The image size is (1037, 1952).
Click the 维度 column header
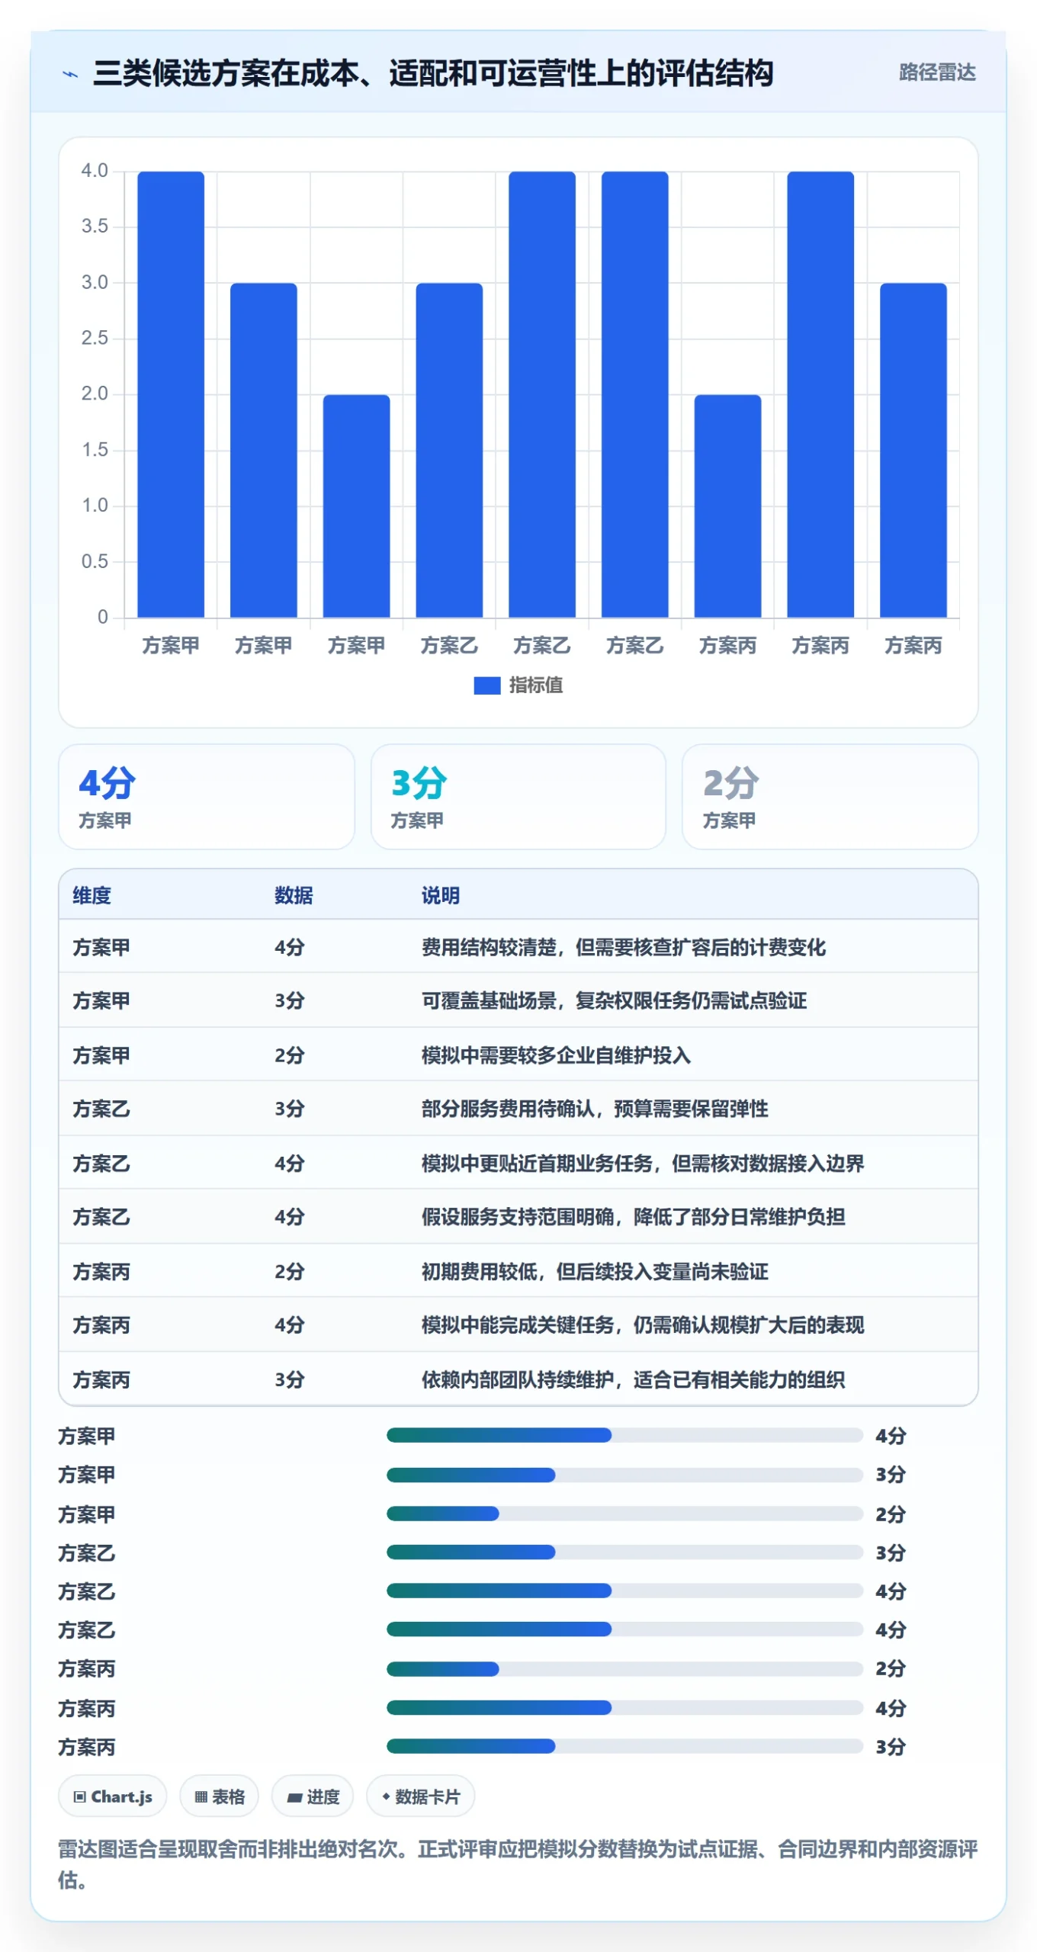click(91, 895)
